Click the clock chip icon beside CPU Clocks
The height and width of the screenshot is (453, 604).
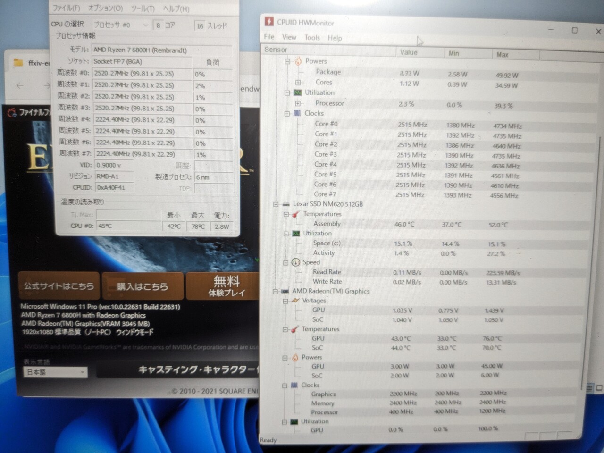[x=297, y=113]
